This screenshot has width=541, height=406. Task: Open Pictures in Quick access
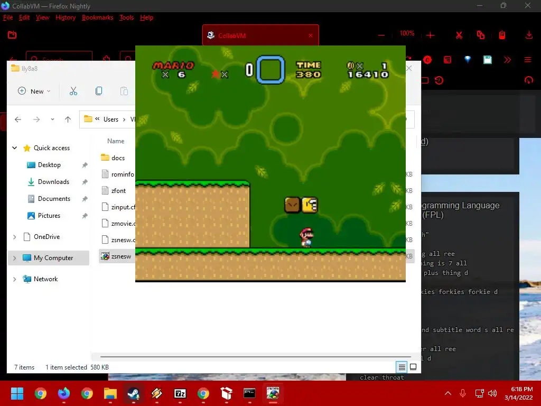49,216
